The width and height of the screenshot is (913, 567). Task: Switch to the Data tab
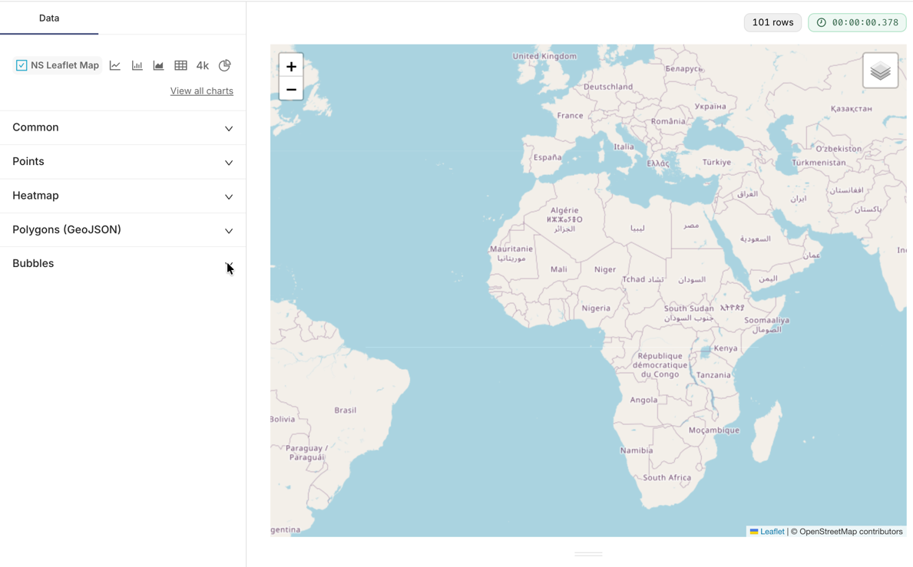[x=49, y=18]
